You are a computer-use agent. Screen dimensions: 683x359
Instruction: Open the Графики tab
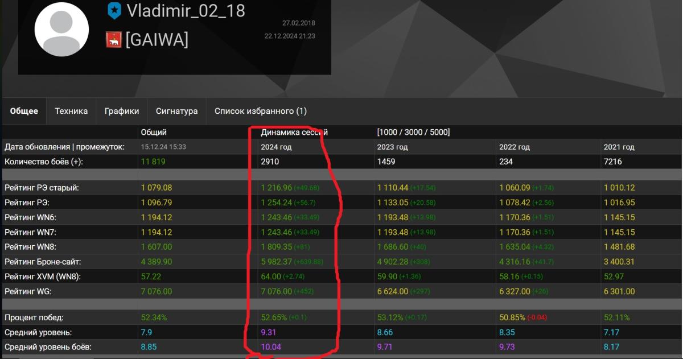(x=122, y=111)
